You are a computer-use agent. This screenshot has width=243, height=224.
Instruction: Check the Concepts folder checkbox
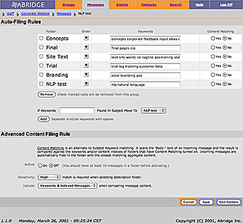(41, 38)
